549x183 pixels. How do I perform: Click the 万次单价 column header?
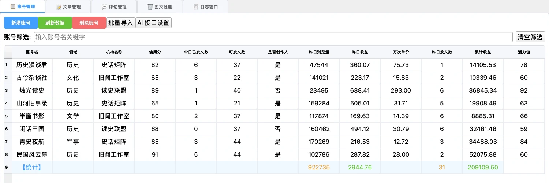click(x=401, y=52)
